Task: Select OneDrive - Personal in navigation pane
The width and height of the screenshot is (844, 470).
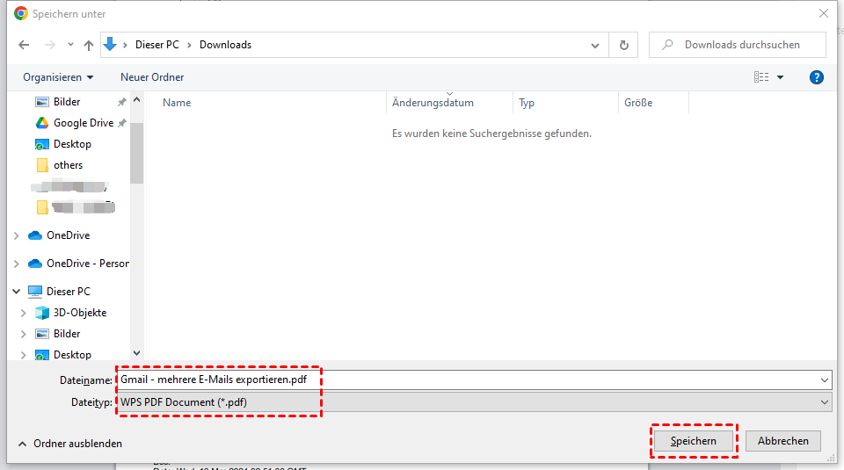Action: [88, 264]
